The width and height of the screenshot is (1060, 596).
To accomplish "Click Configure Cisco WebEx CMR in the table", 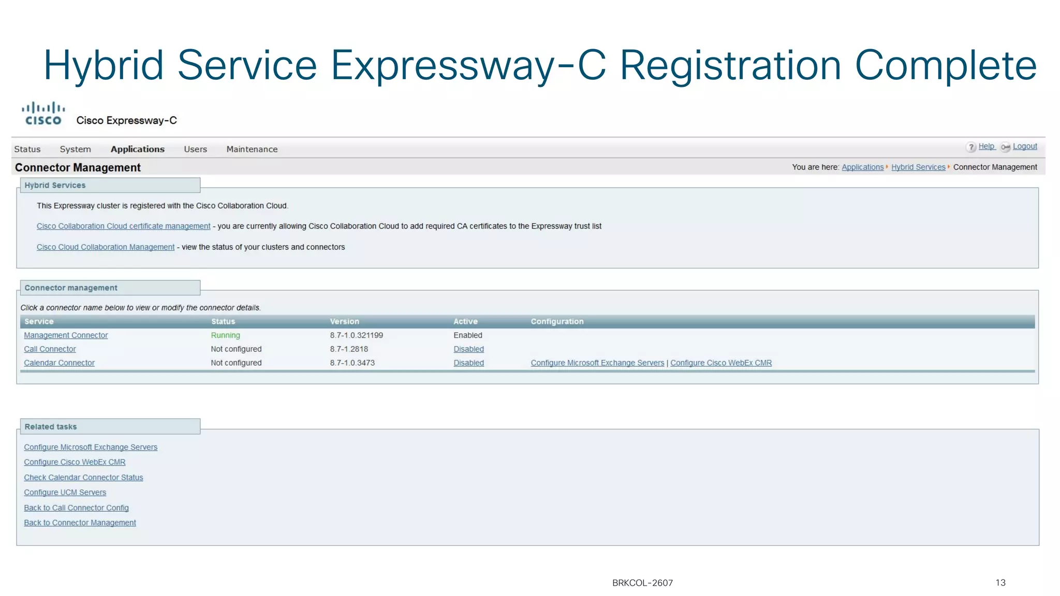I will point(721,363).
